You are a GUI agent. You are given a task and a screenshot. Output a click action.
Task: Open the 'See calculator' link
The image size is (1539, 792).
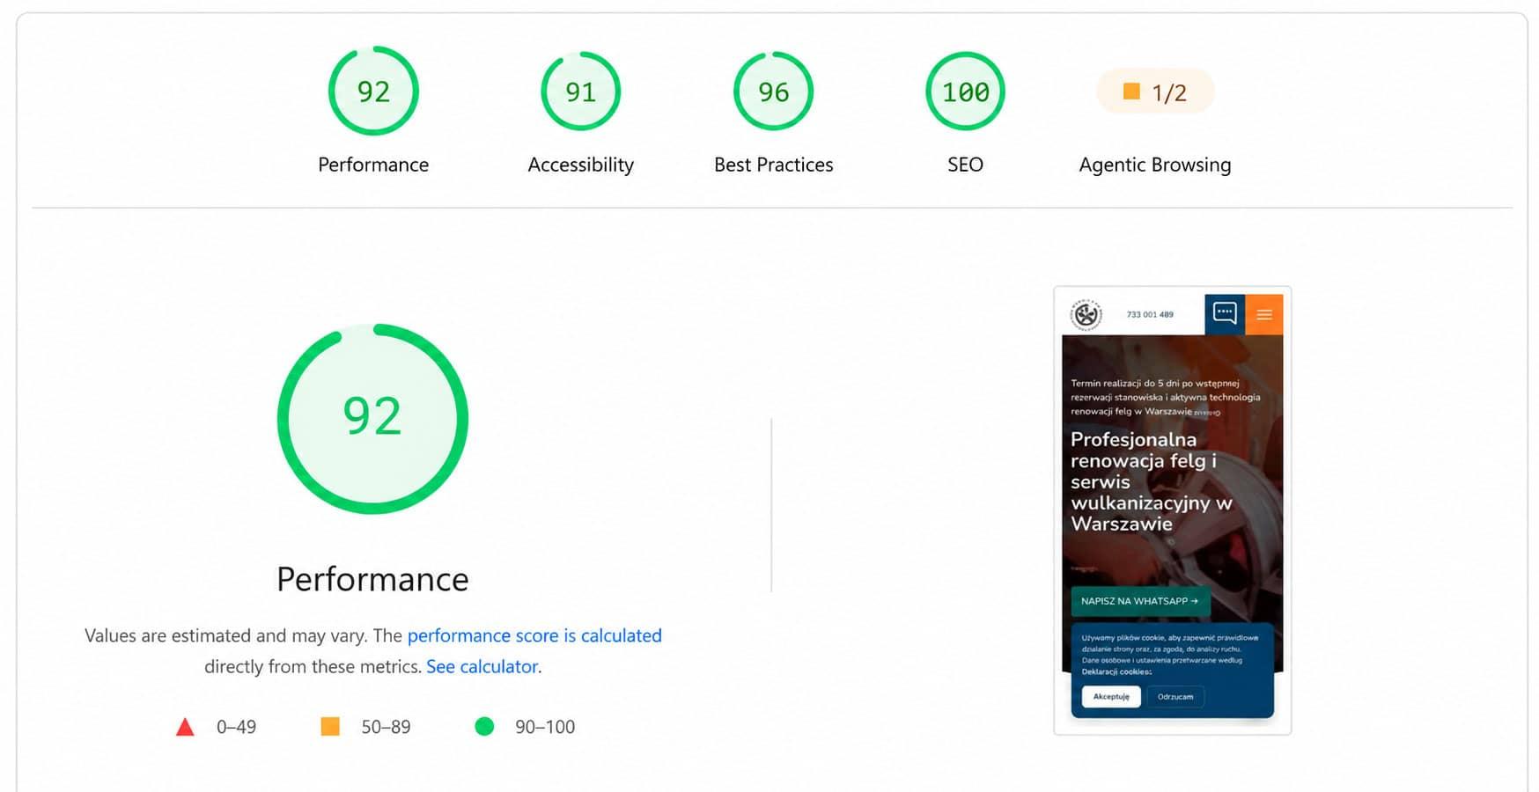point(482,666)
